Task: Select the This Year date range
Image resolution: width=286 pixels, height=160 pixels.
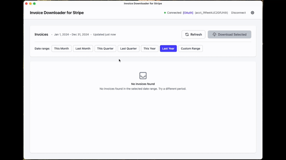Action: tap(149, 48)
